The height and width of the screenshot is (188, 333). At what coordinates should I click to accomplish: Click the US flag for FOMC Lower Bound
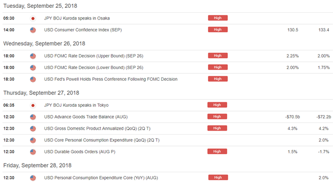tap(33, 68)
